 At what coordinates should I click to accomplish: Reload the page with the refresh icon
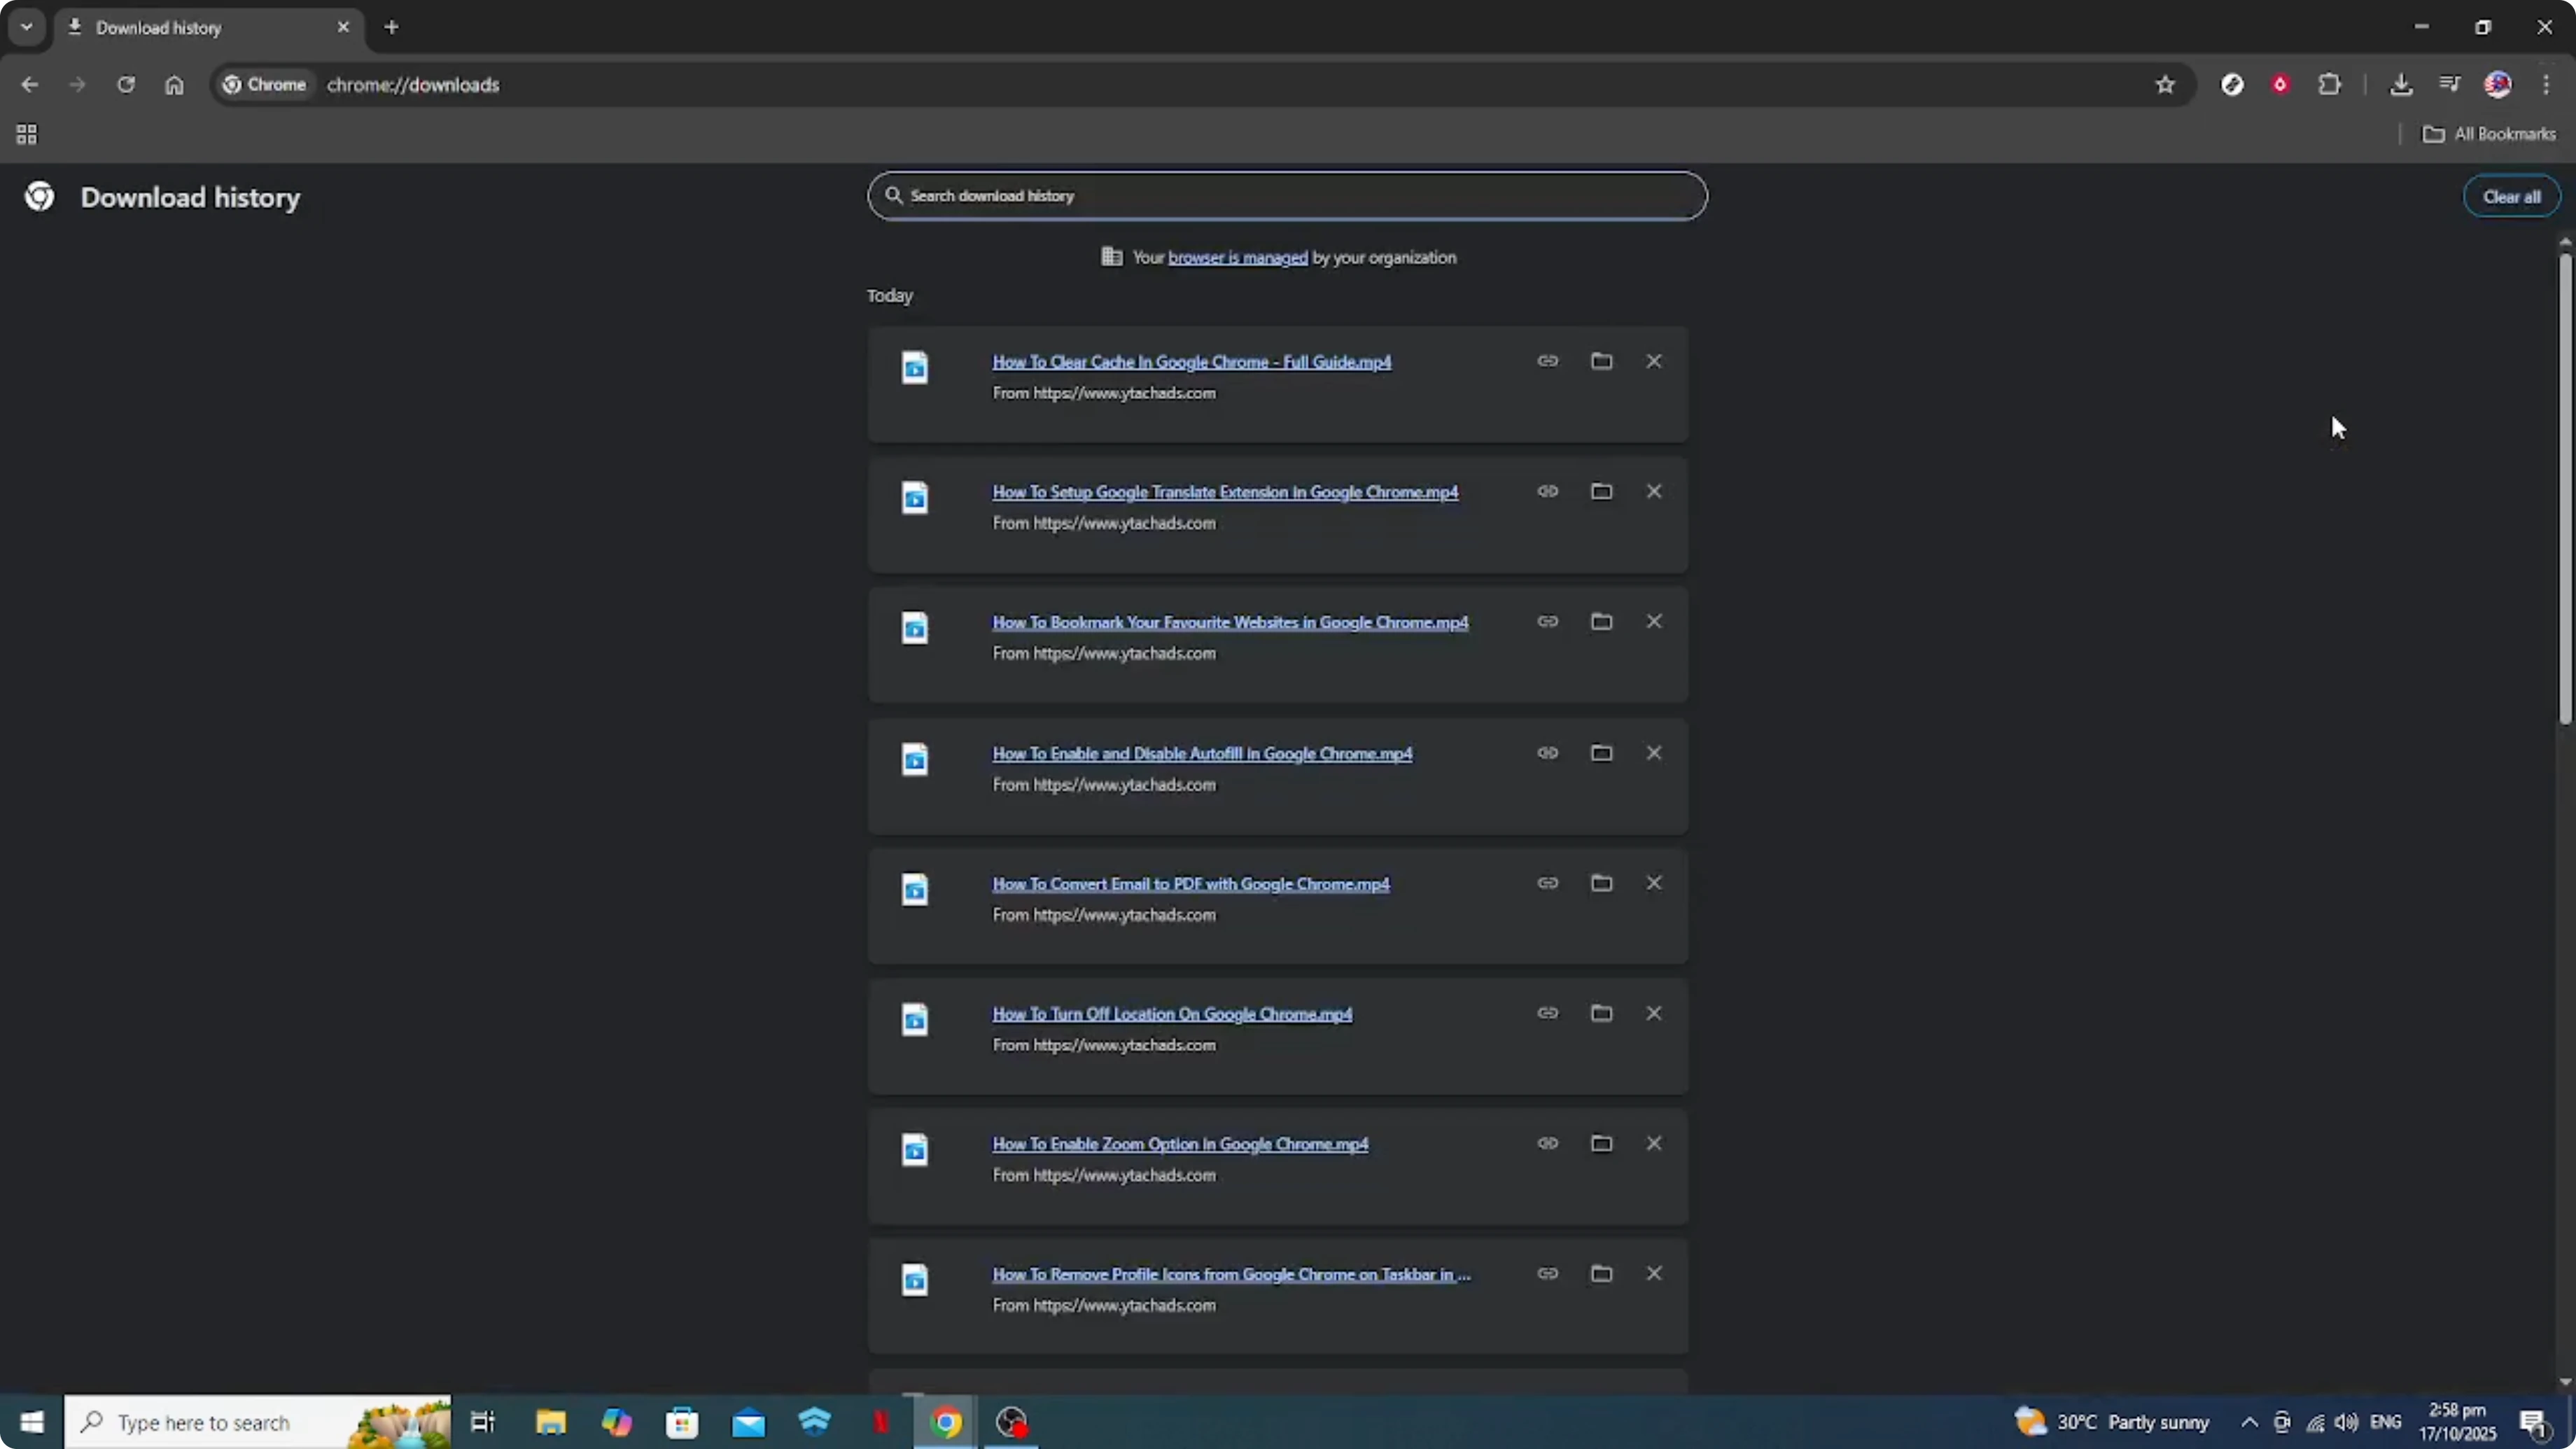pyautogui.click(x=127, y=85)
